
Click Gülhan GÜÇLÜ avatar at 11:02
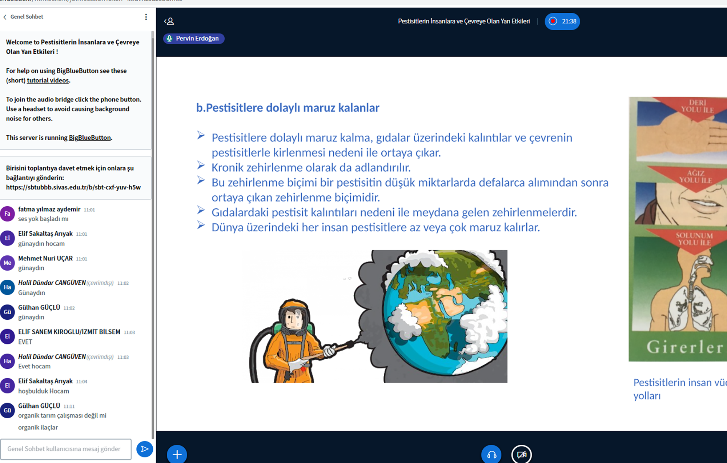click(x=7, y=312)
